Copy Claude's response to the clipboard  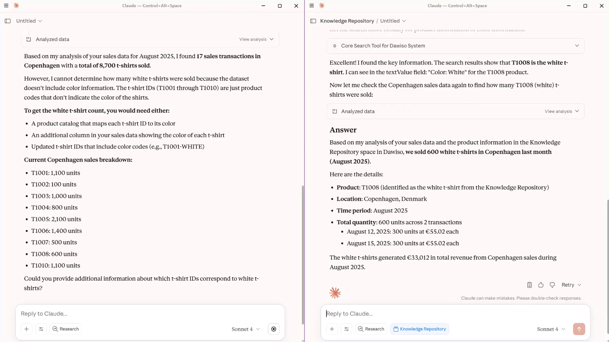[529, 285]
